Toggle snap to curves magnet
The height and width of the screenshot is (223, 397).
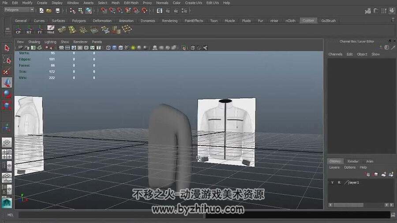click(112, 11)
